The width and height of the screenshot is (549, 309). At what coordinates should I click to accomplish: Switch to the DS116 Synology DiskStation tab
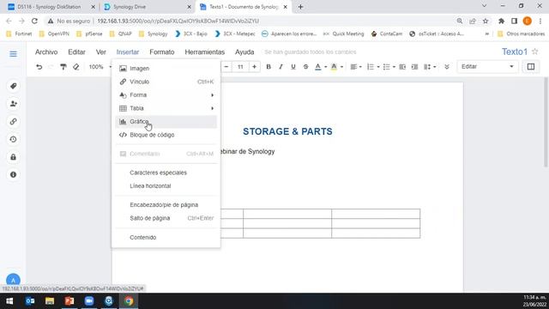click(51, 7)
